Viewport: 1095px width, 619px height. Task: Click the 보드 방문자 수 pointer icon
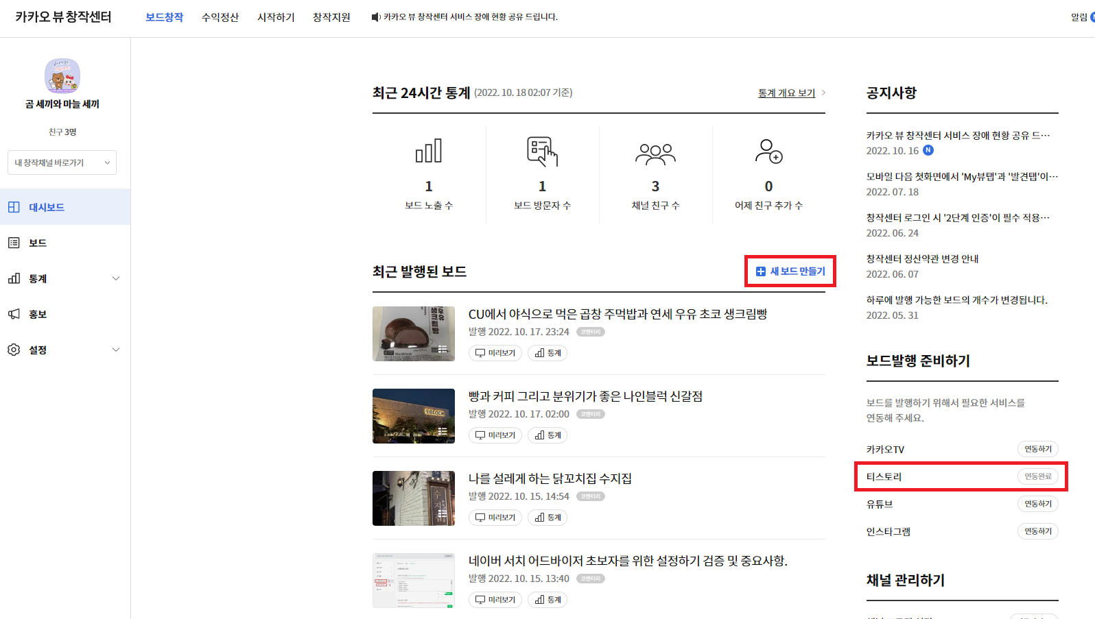point(542,151)
